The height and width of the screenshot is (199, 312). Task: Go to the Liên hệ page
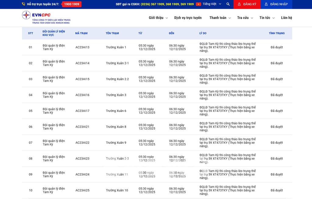coord(286,18)
